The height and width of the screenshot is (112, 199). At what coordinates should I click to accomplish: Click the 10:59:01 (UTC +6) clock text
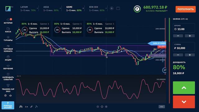tap(180, 19)
